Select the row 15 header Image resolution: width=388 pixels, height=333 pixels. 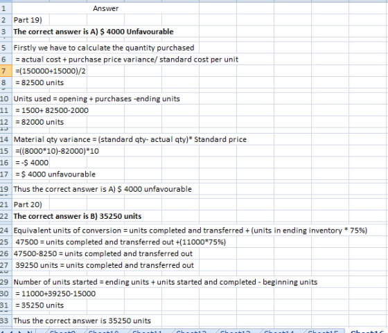coord(6,151)
